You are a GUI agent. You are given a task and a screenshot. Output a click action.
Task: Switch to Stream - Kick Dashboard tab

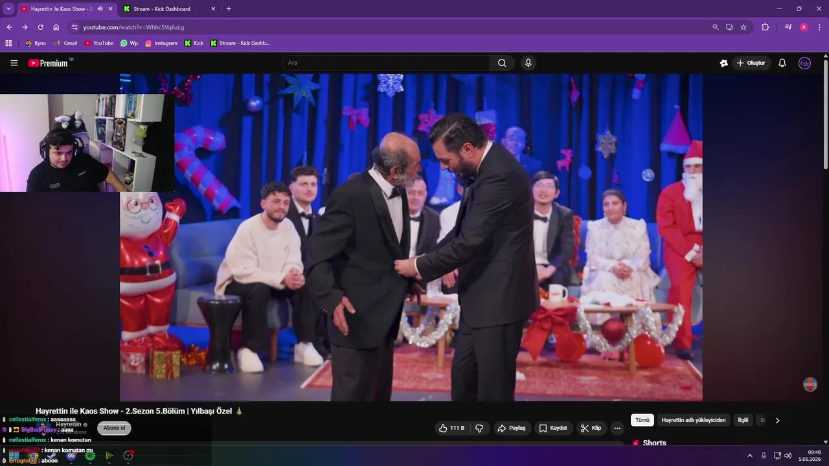click(x=162, y=9)
